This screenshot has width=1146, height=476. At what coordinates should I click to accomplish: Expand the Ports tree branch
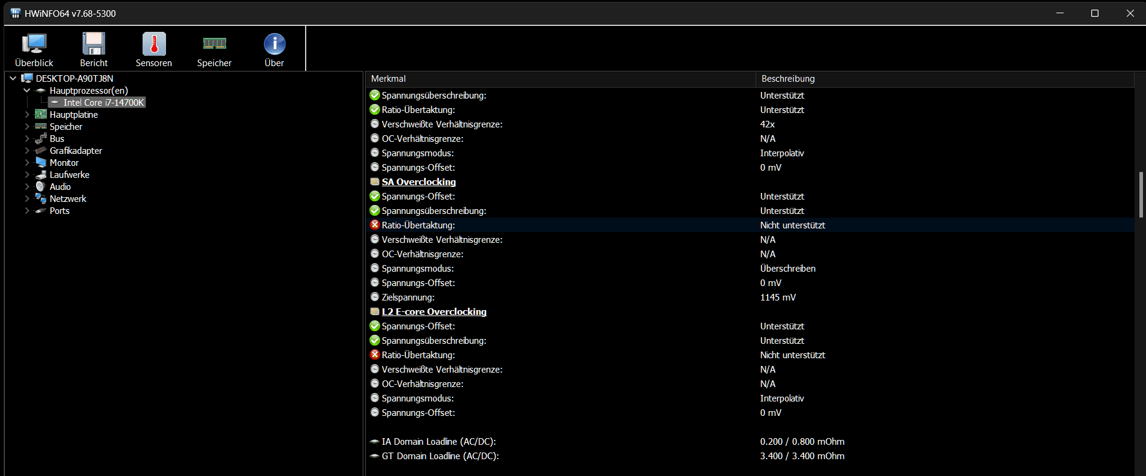[26, 210]
